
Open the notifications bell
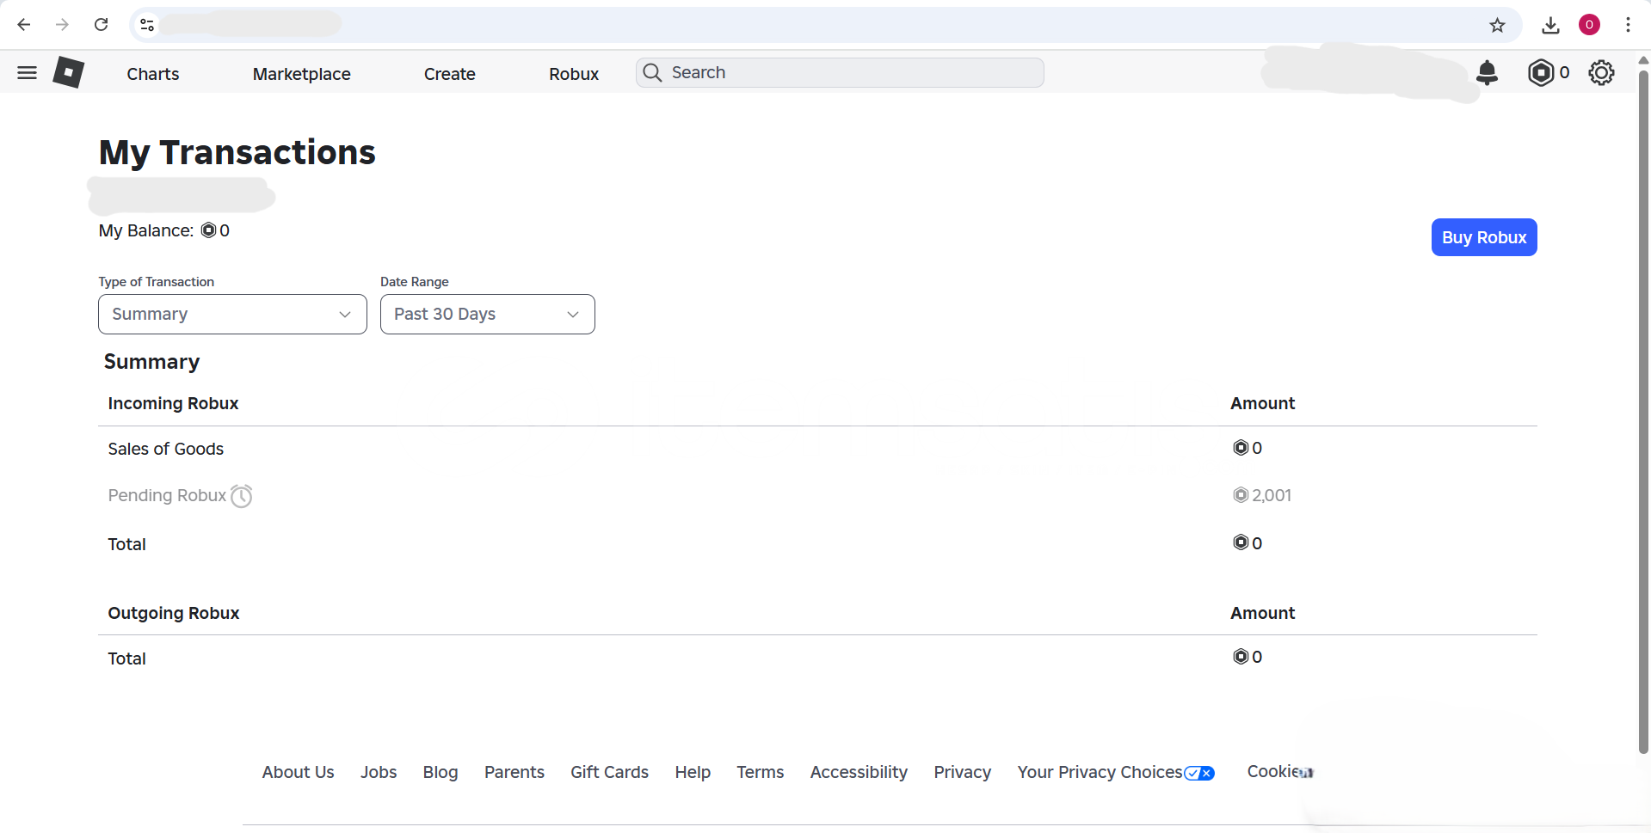tap(1487, 73)
